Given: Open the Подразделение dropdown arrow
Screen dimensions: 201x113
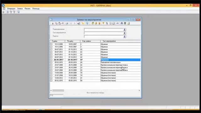Looking at the screenshot, I should click(x=124, y=30).
